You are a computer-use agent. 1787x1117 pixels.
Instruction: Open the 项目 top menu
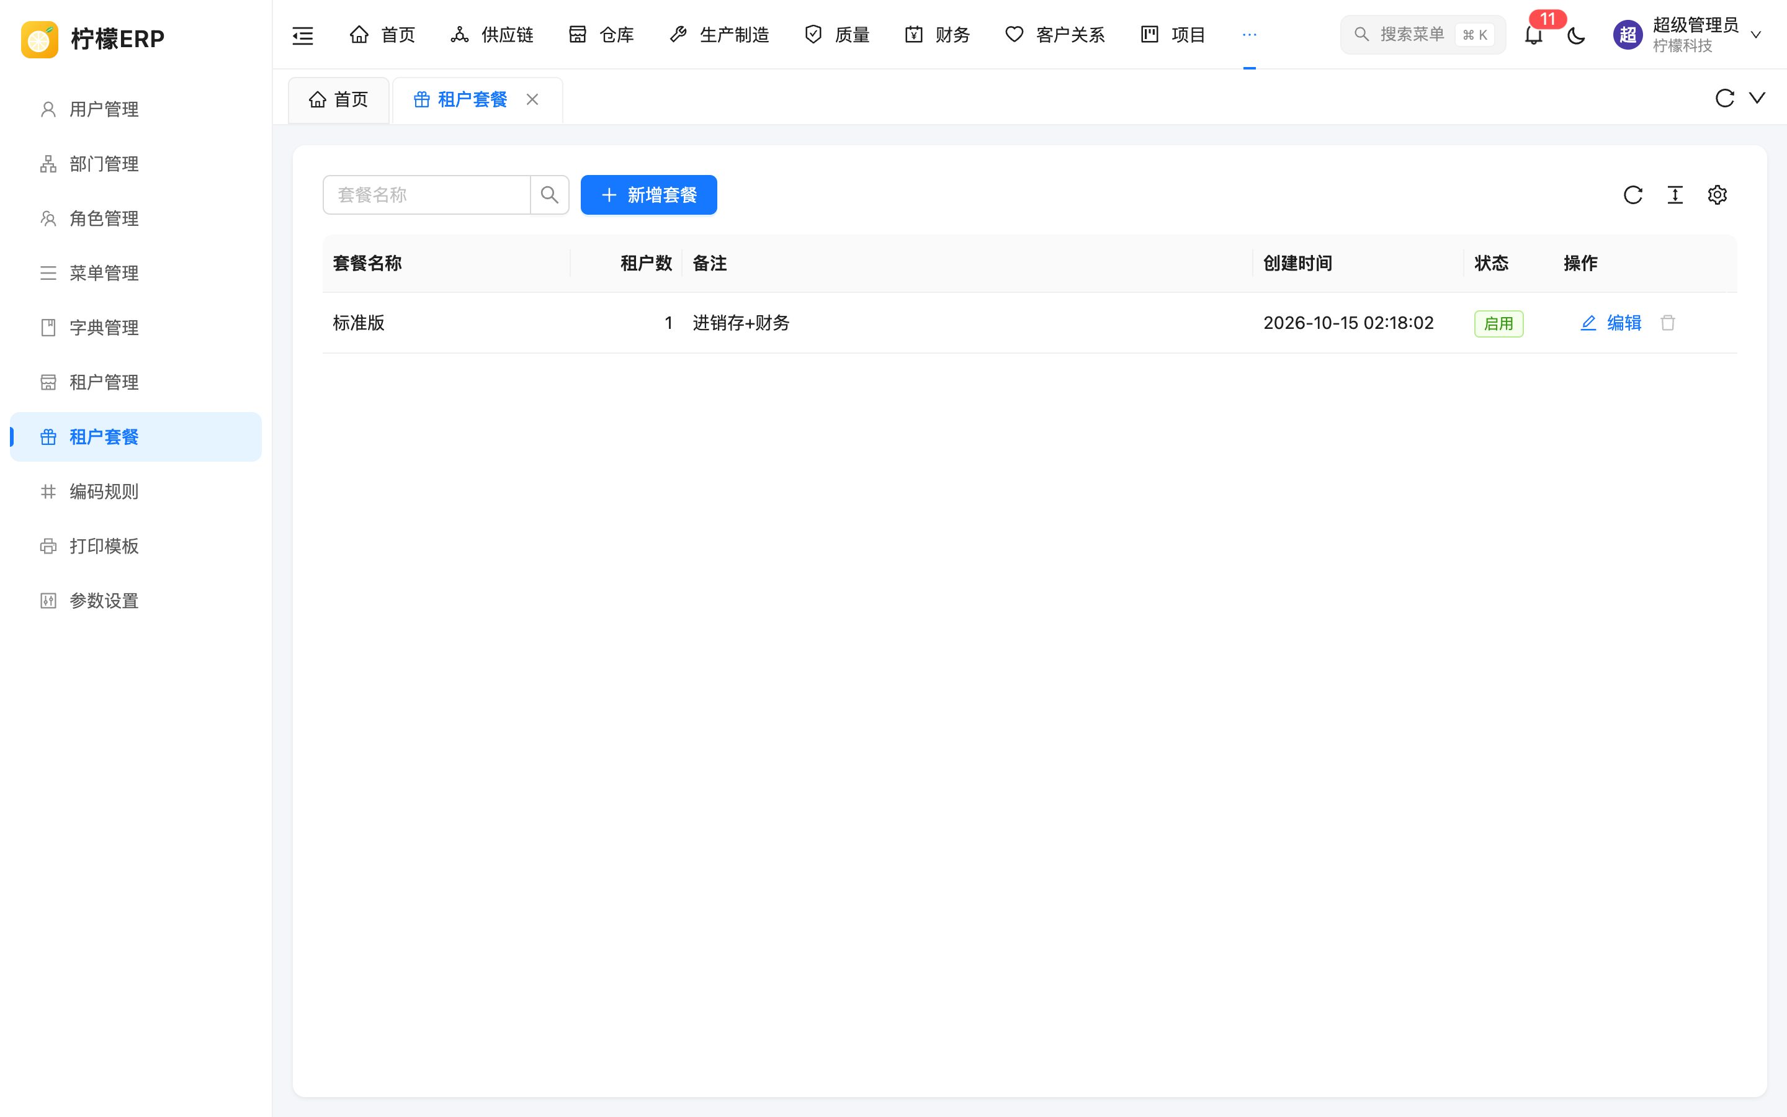pos(1173,35)
